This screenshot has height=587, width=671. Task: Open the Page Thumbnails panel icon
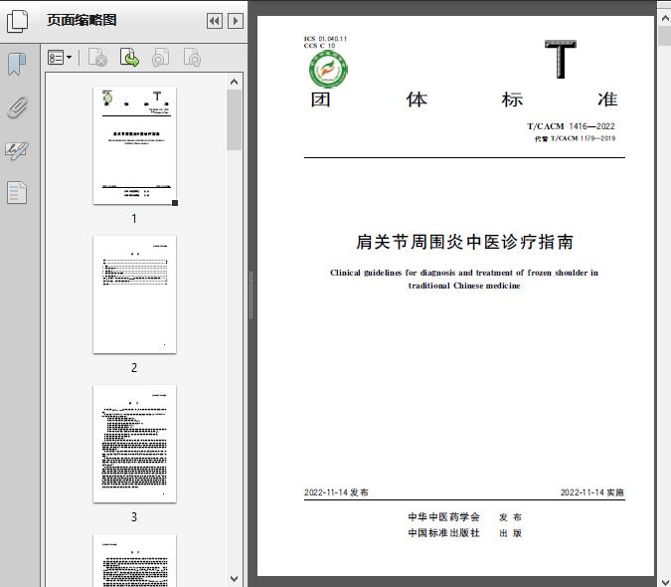coord(18,22)
